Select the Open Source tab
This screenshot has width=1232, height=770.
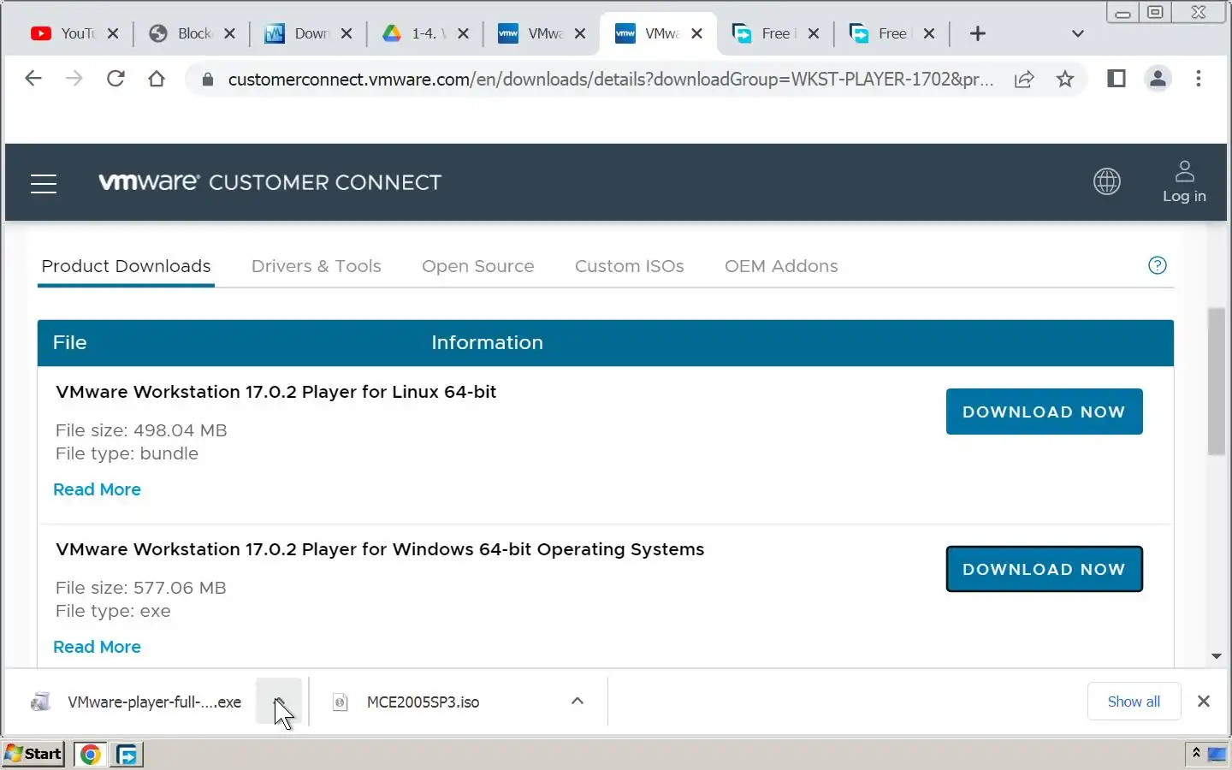(477, 266)
